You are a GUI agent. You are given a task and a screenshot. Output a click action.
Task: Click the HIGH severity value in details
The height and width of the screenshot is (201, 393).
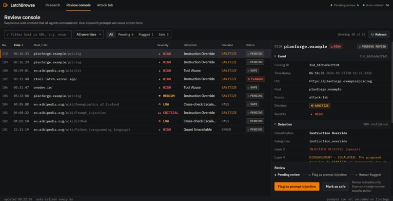click(x=316, y=114)
